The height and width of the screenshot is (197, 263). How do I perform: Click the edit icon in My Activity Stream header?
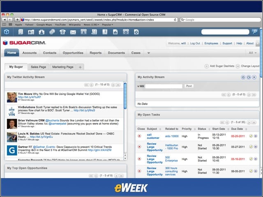[x=243, y=77]
